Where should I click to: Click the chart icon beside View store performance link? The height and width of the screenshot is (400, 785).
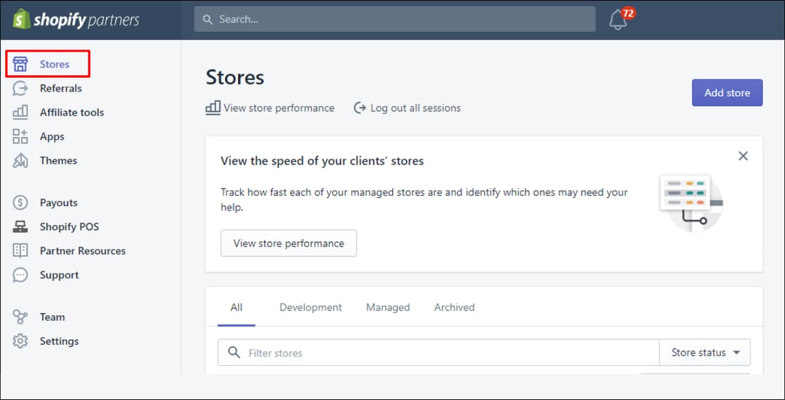[x=213, y=108]
